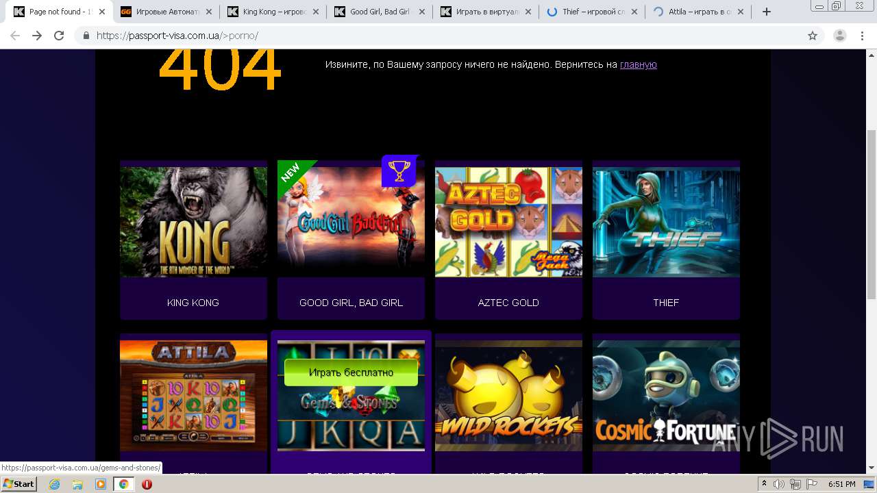Click the trophy badge on the Good Girl Bad Girl card
The height and width of the screenshot is (493, 877).
click(399, 171)
